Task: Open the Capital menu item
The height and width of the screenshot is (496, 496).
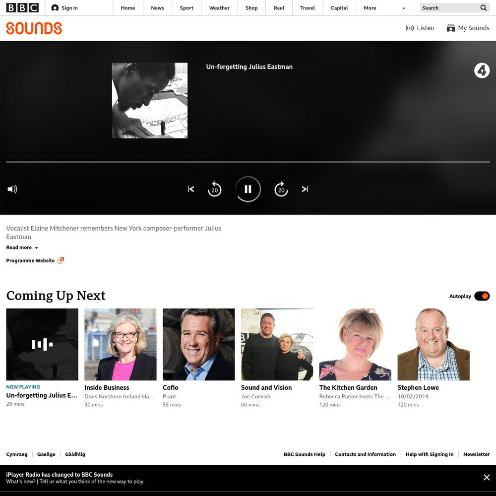Action: click(339, 8)
